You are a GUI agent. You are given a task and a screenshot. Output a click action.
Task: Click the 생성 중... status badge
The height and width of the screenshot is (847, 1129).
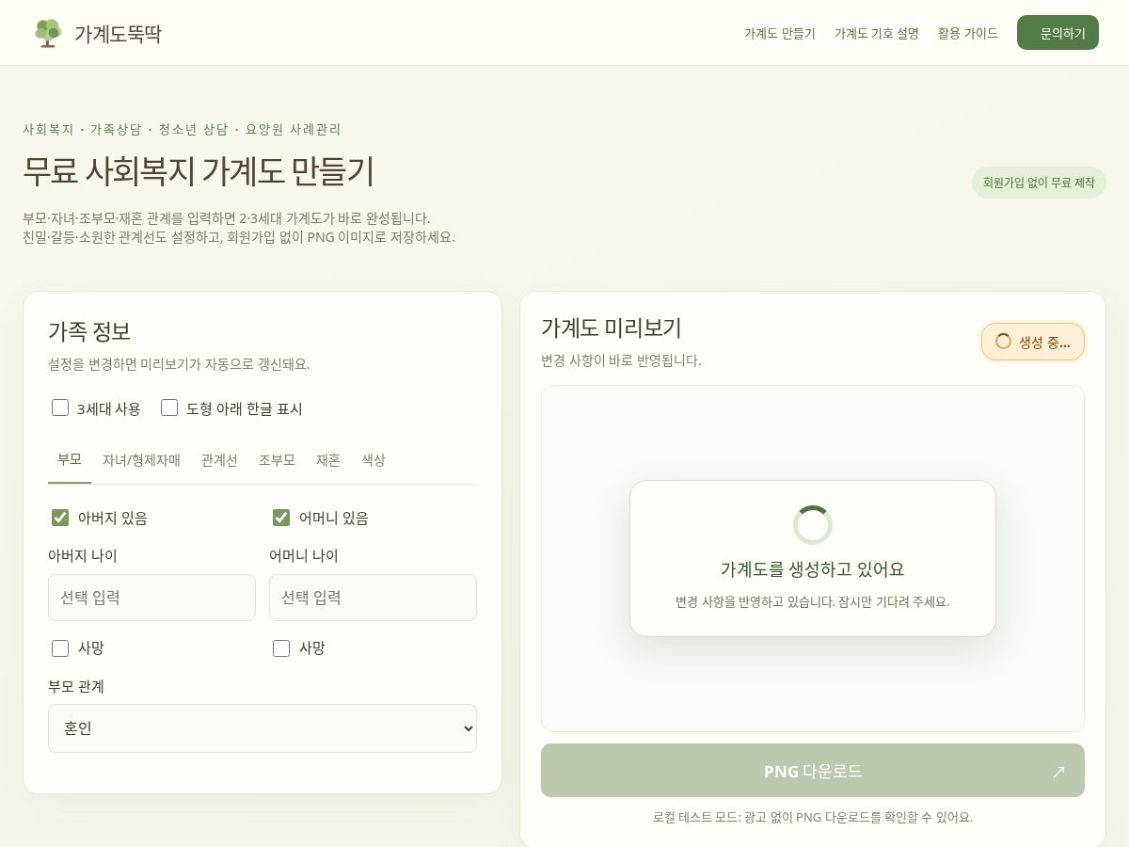[1033, 342]
